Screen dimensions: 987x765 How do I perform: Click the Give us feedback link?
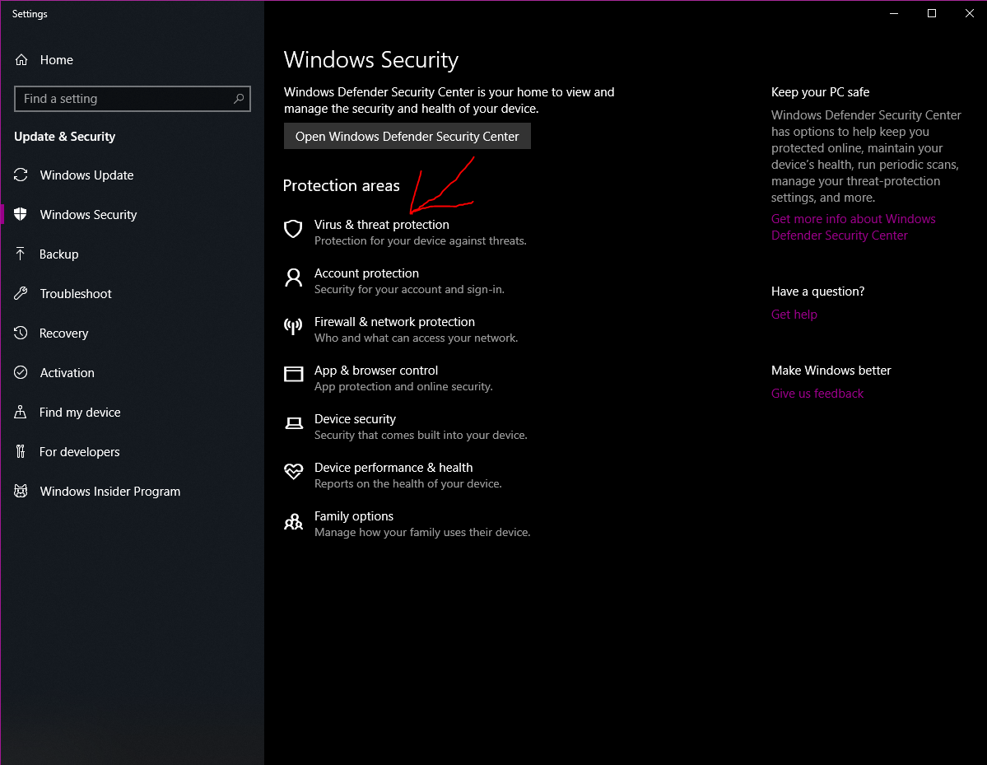pos(817,394)
